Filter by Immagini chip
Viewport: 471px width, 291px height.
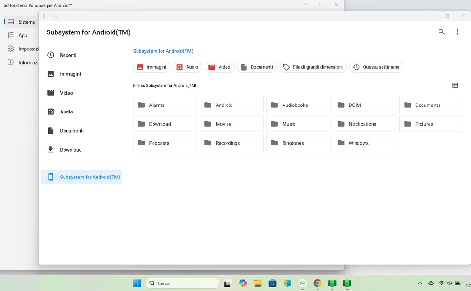tap(151, 67)
